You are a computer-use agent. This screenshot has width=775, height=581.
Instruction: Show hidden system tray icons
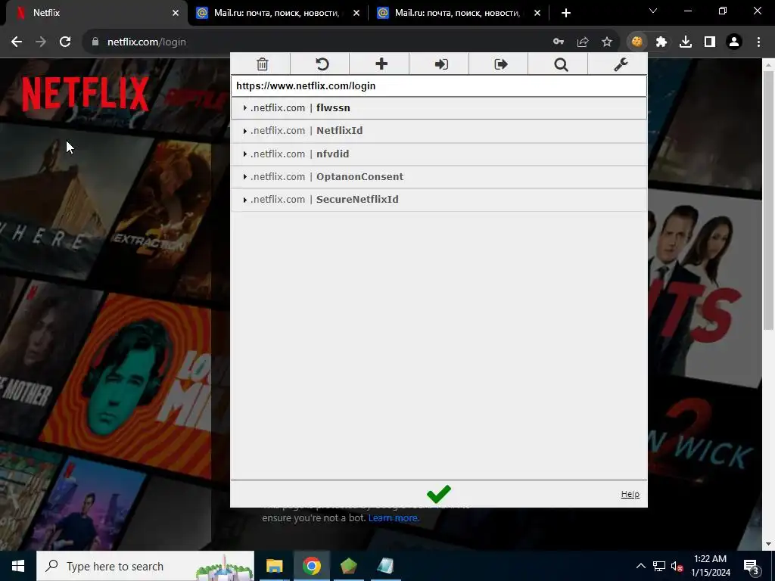click(640, 566)
